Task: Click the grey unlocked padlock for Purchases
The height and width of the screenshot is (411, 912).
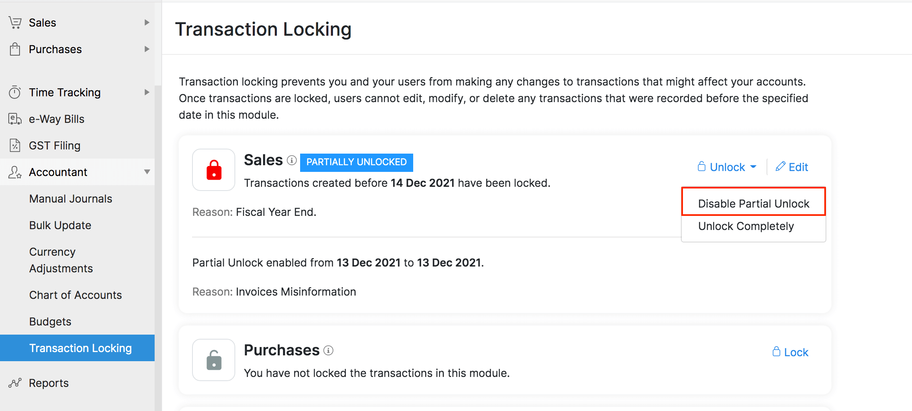Action: [214, 360]
